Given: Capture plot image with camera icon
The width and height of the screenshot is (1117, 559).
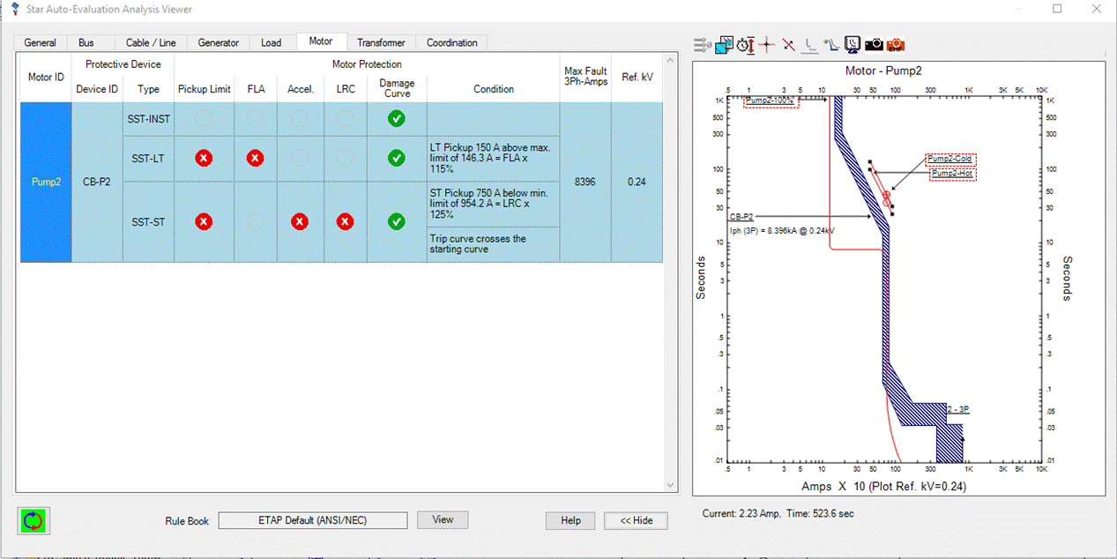Looking at the screenshot, I should click(875, 44).
